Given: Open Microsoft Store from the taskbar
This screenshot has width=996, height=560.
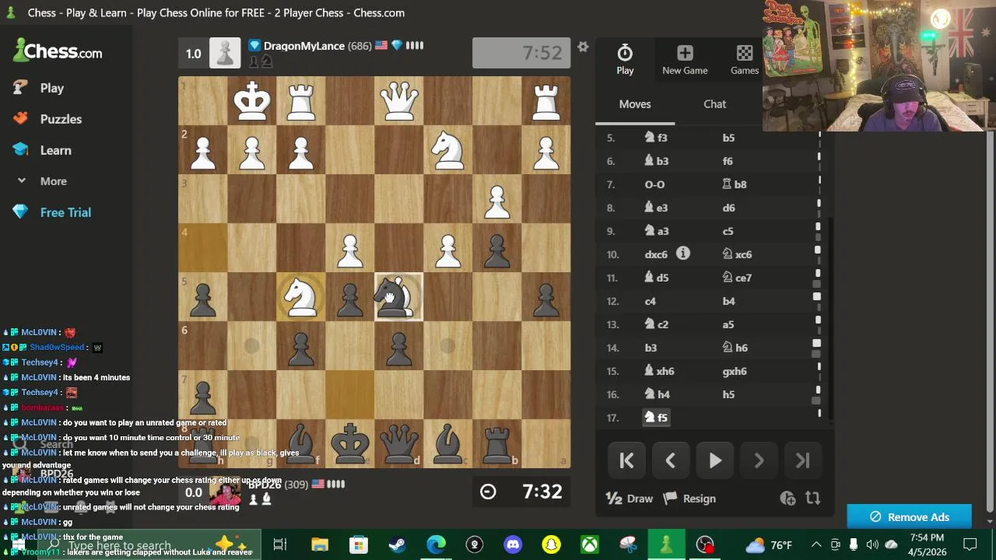Looking at the screenshot, I should click(x=358, y=544).
